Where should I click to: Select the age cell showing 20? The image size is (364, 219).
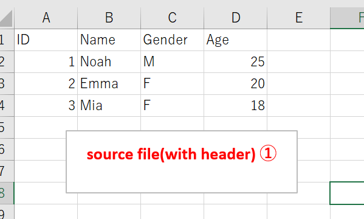coord(236,83)
